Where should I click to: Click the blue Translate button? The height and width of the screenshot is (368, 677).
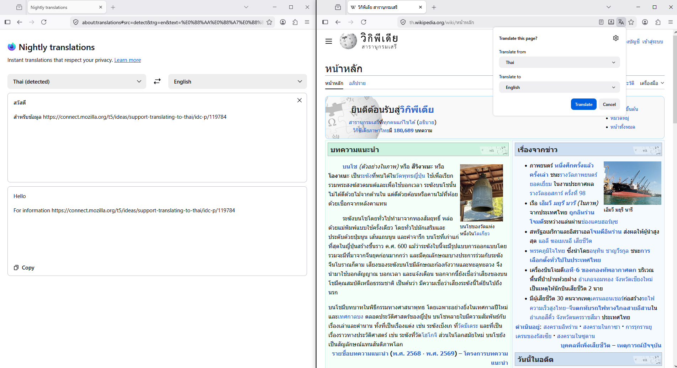pos(583,104)
